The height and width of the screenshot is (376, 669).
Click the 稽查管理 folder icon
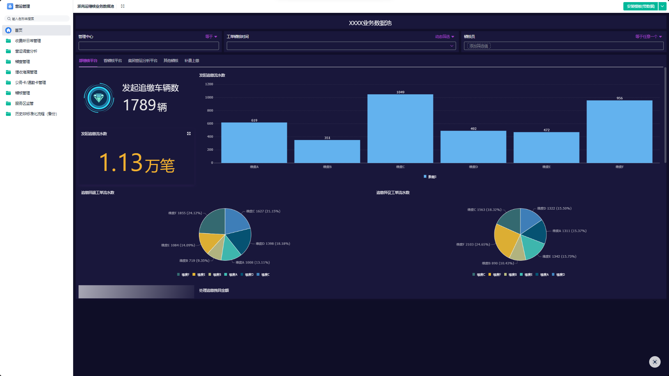coord(8,62)
